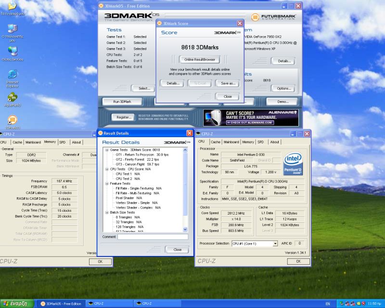The height and width of the screenshot is (308, 385).
Task: Open Mainboard tab in processor CPU-Z window
Action: [231, 142]
